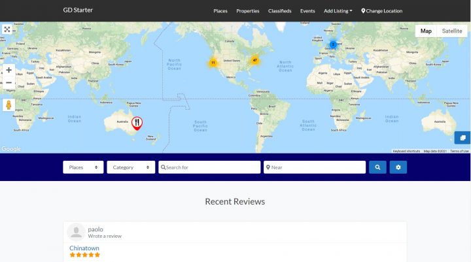
Task: Switch the map to Map view
Action: coord(426,31)
